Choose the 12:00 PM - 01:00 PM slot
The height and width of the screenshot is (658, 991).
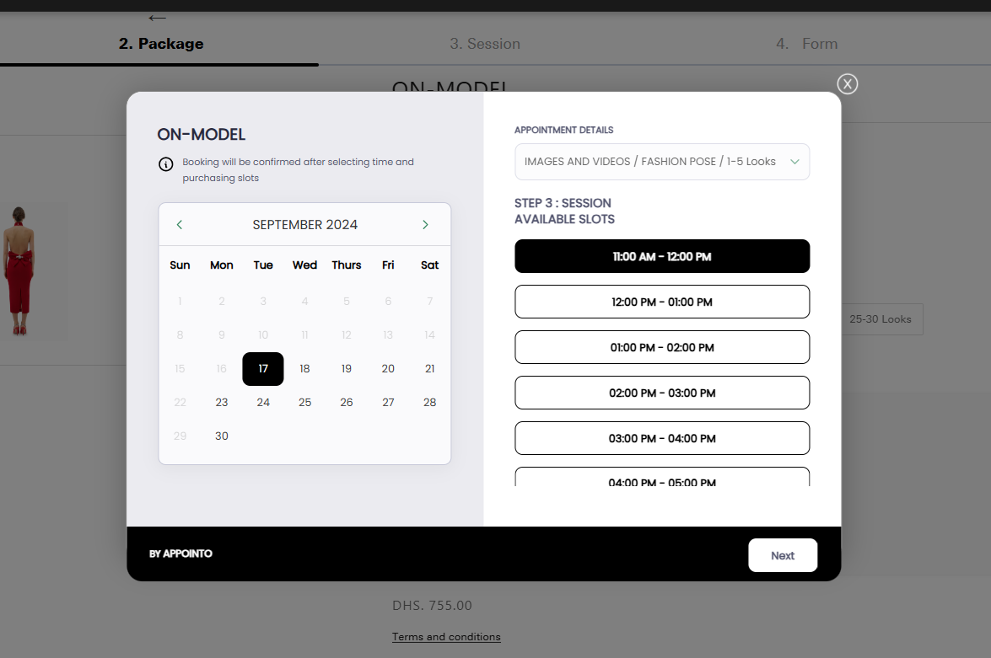662,302
